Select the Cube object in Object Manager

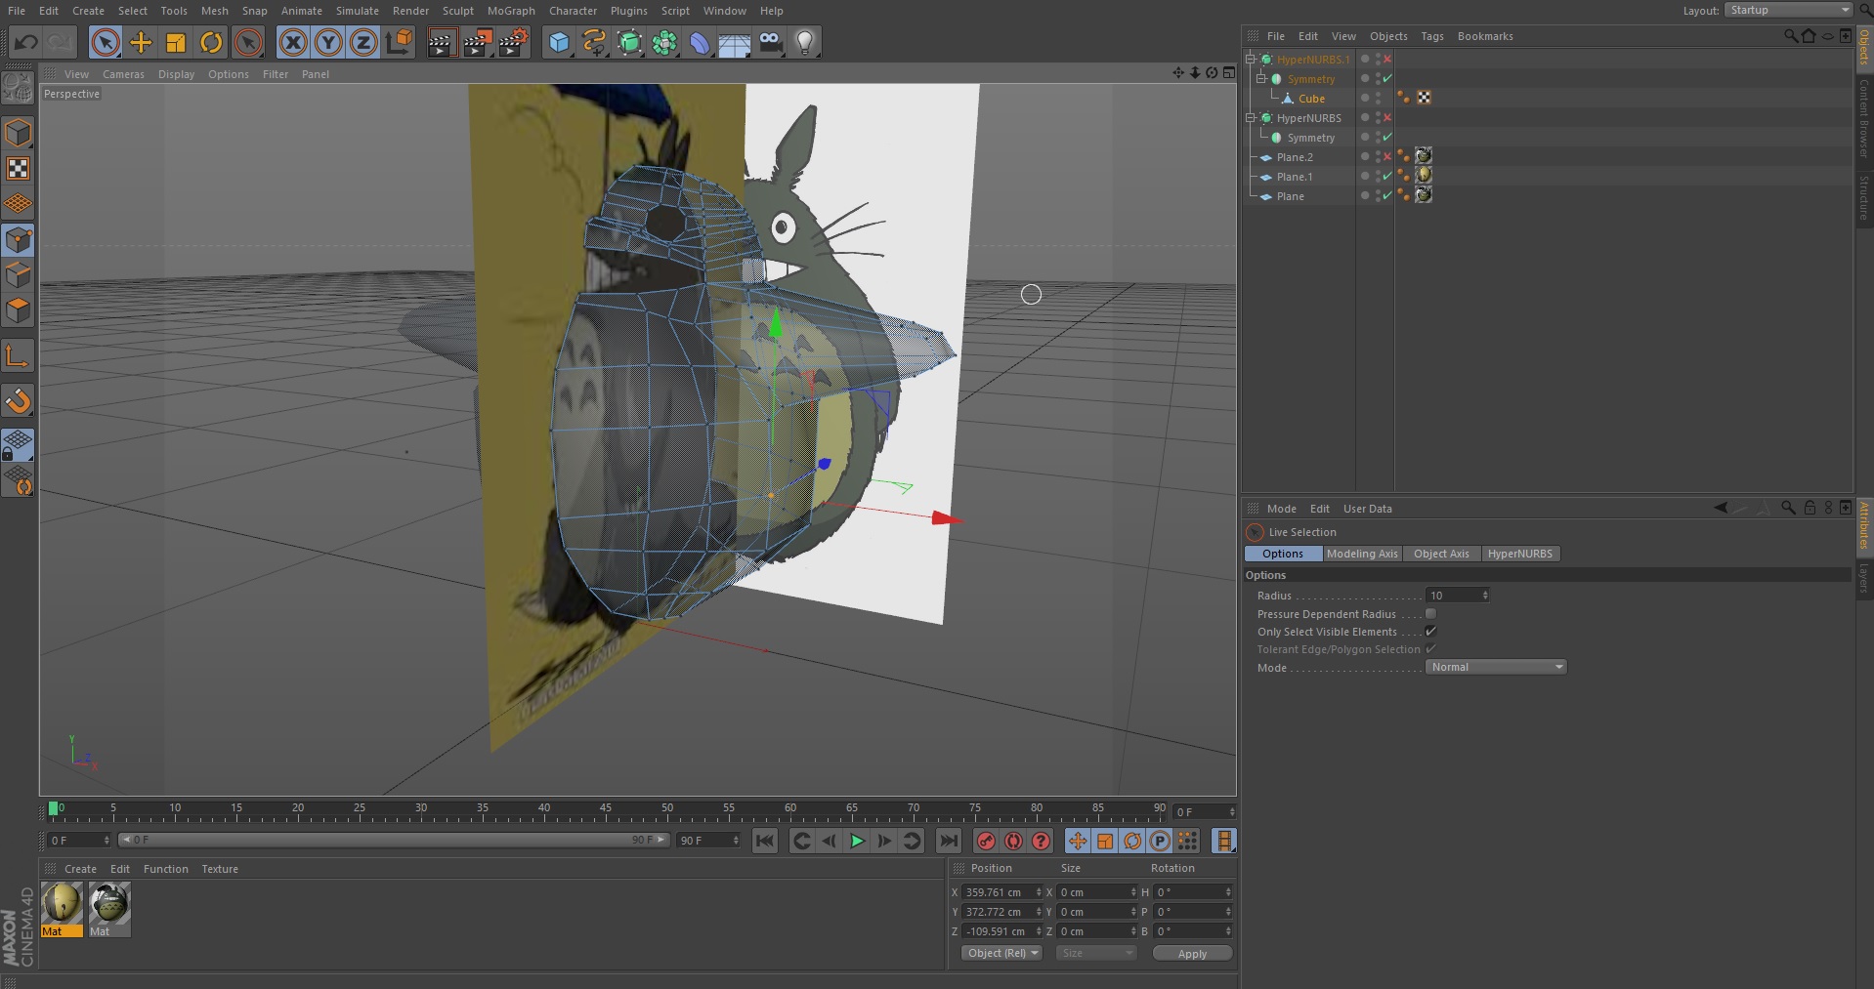[1311, 99]
